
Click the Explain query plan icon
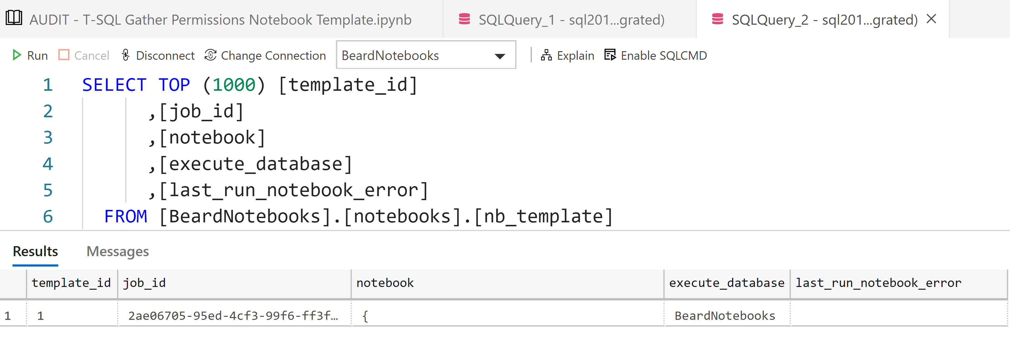(546, 55)
